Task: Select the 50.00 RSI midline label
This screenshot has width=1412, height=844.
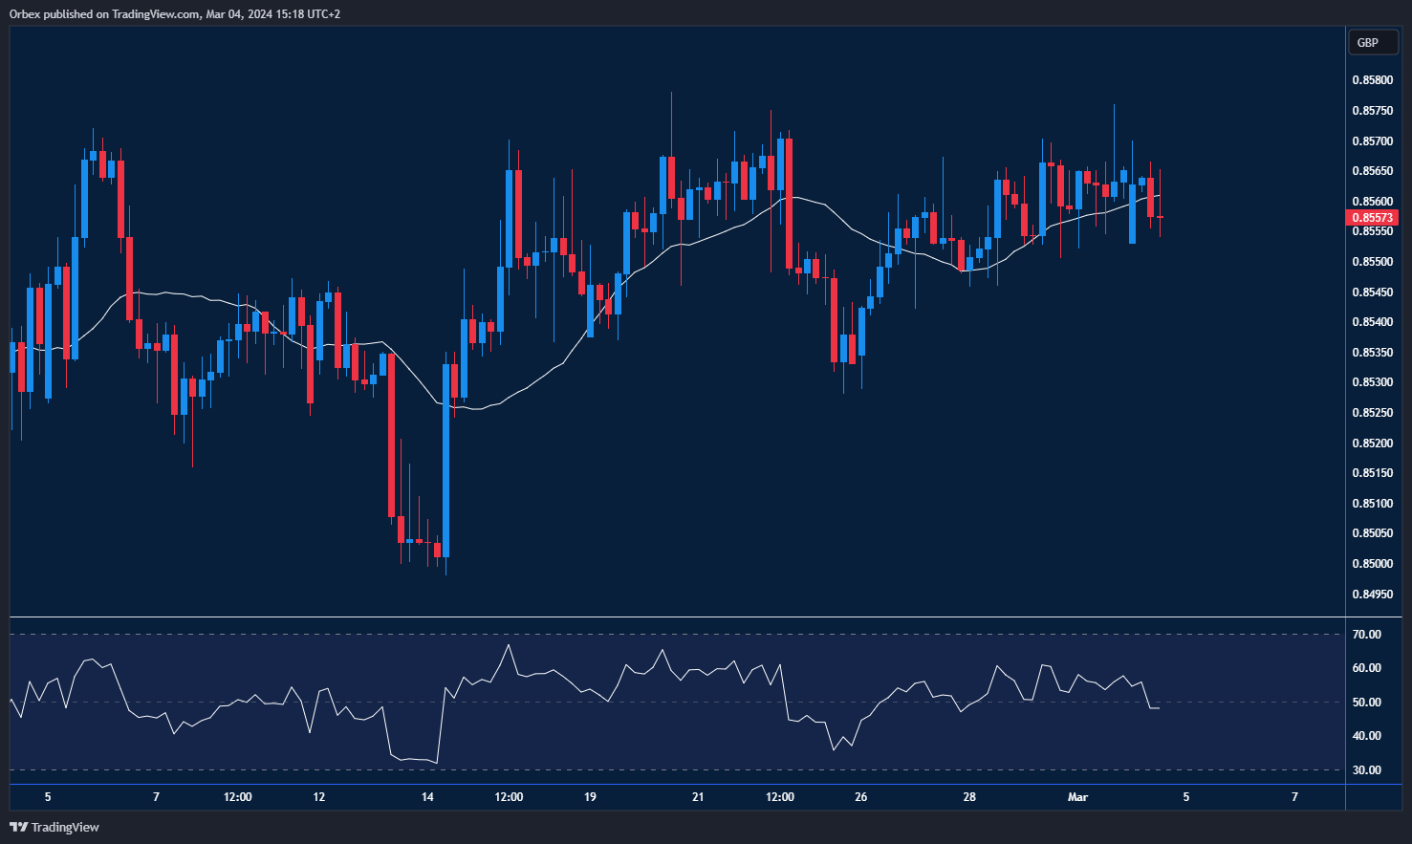Action: tap(1366, 703)
